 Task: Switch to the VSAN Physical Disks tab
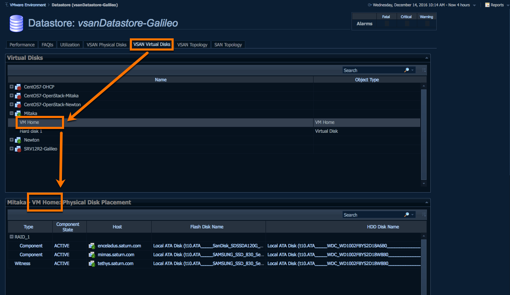[x=107, y=45]
